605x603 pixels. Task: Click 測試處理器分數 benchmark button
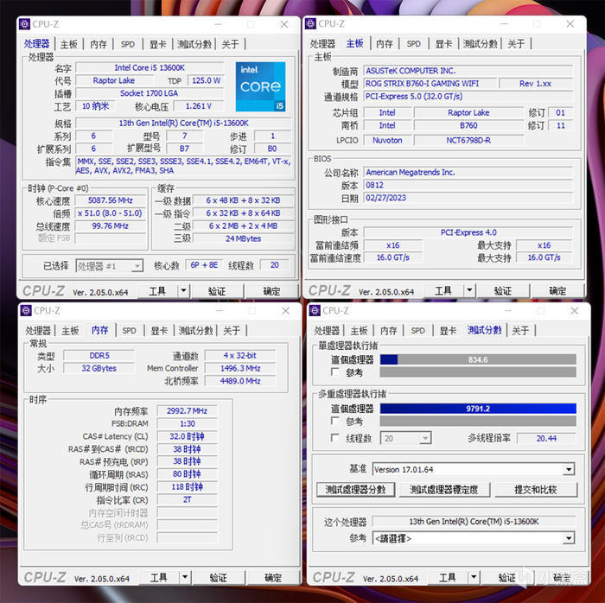(x=356, y=490)
